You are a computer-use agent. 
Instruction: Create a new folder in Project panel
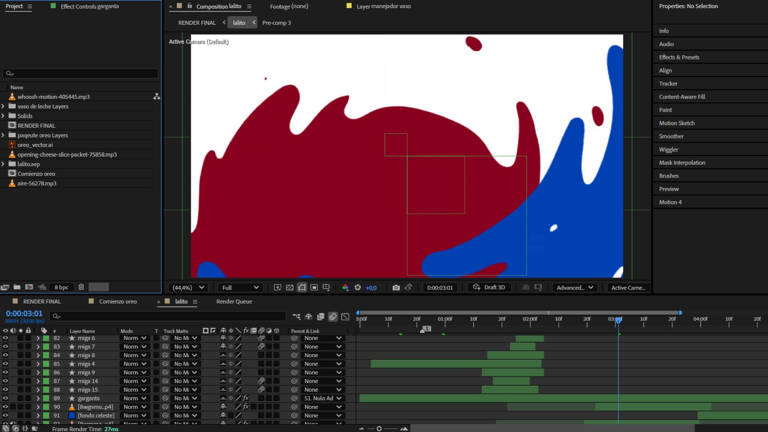17,287
